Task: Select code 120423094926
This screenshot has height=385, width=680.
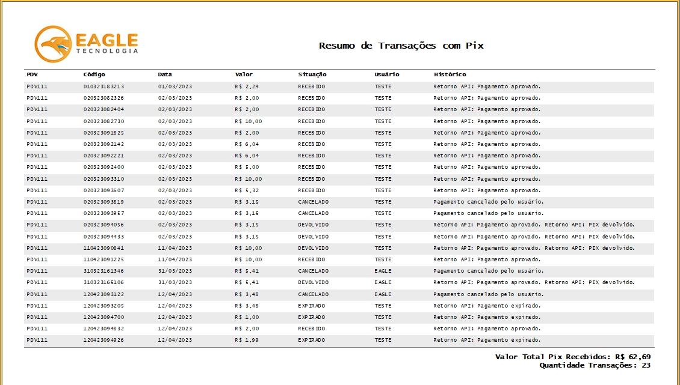Action: click(104, 341)
